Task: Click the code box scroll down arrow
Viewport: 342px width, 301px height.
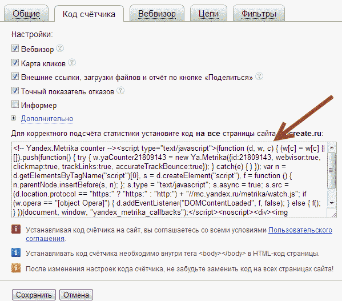Action: point(332,203)
